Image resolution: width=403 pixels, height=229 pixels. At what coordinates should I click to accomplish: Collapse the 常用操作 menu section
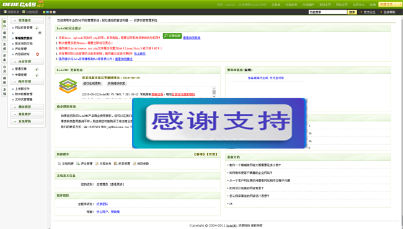pos(27,20)
